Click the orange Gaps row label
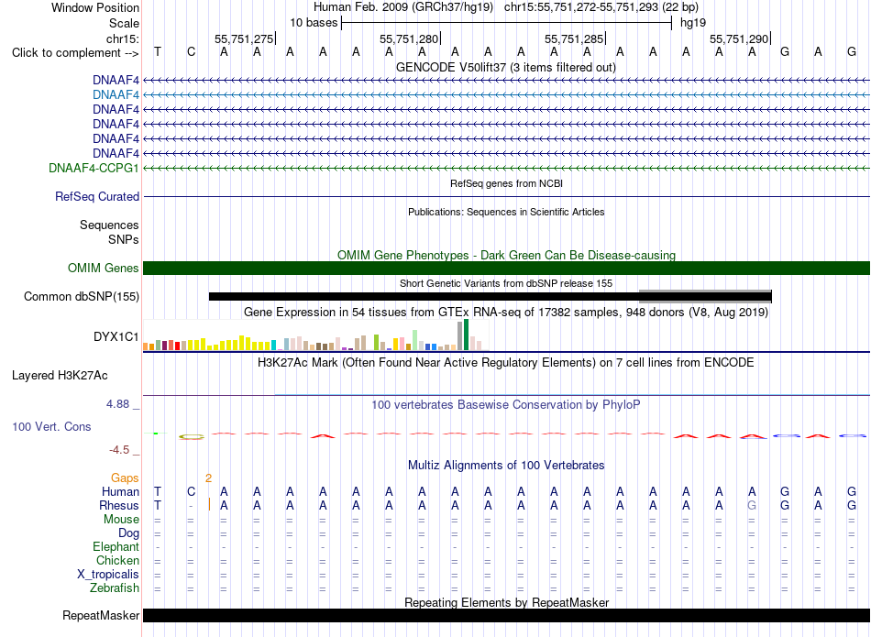Image resolution: width=871 pixels, height=637 pixels. 125,478
